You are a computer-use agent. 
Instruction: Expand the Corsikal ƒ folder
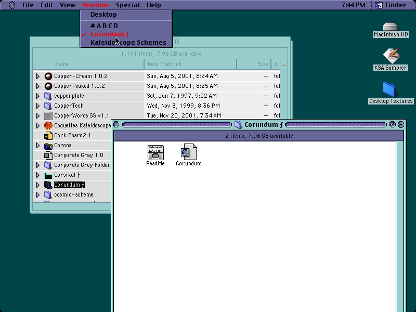[x=38, y=175]
